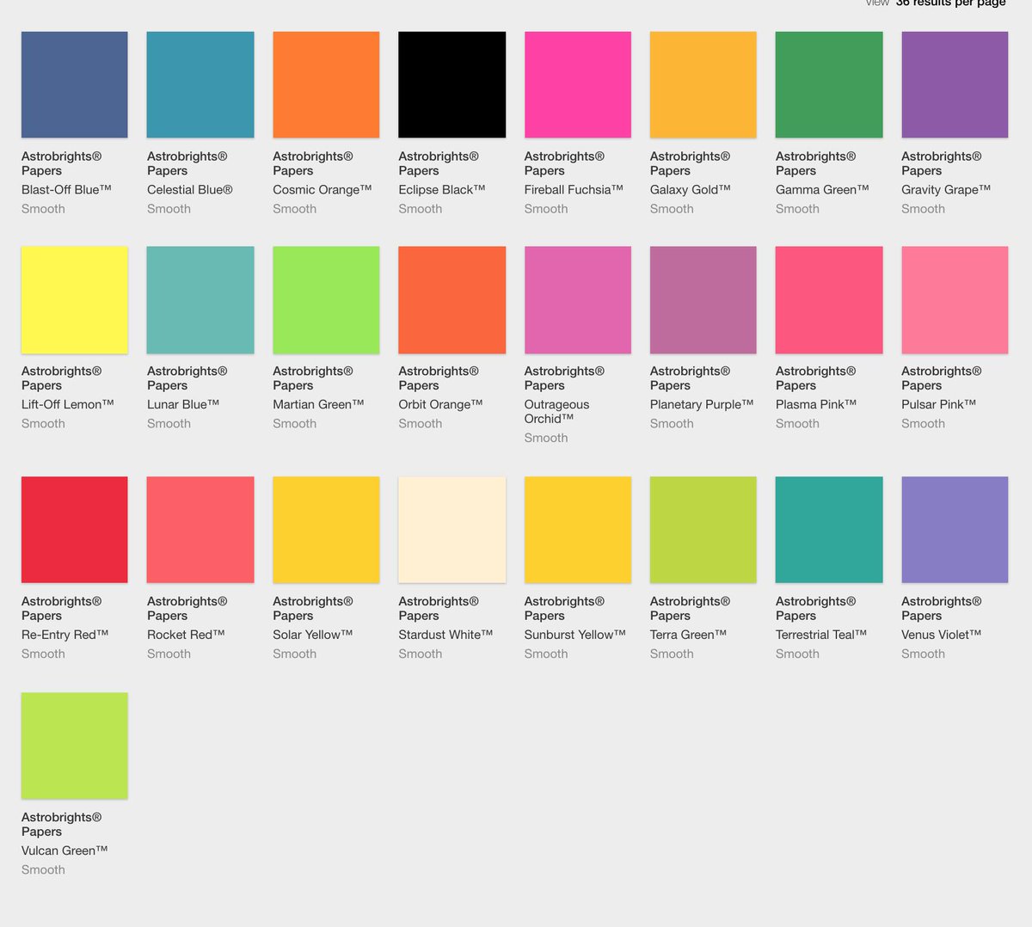Open the Terrestrial Teal™ name link
The height and width of the screenshot is (927, 1032).
(x=821, y=635)
